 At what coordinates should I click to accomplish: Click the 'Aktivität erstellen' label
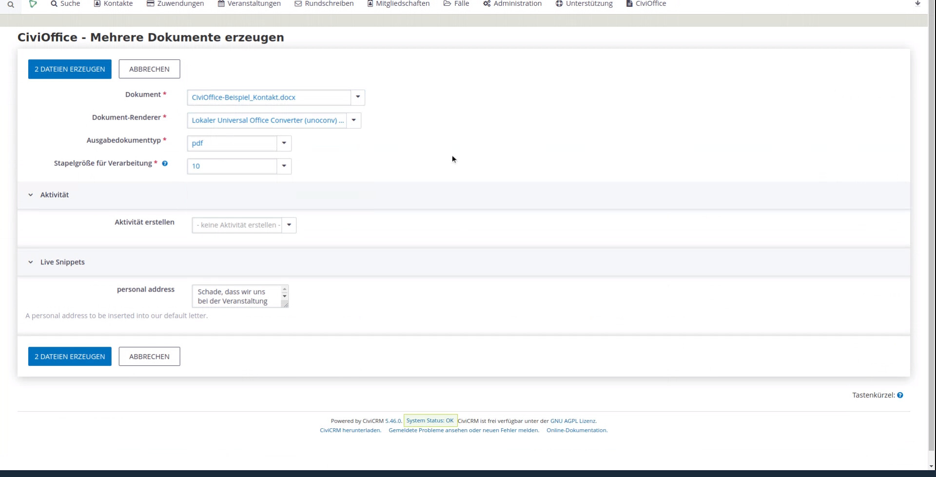point(144,222)
